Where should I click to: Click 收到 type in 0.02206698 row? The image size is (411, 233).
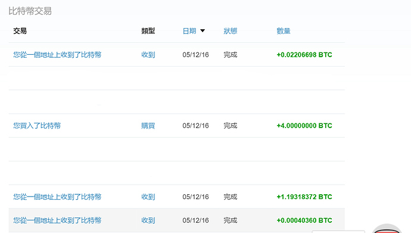(148, 55)
